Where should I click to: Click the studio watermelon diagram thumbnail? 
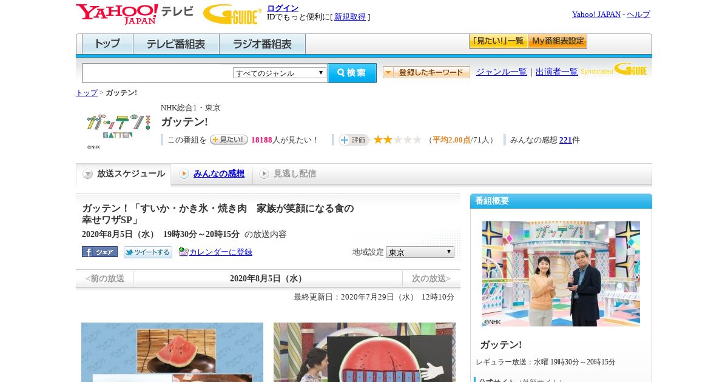click(365, 352)
